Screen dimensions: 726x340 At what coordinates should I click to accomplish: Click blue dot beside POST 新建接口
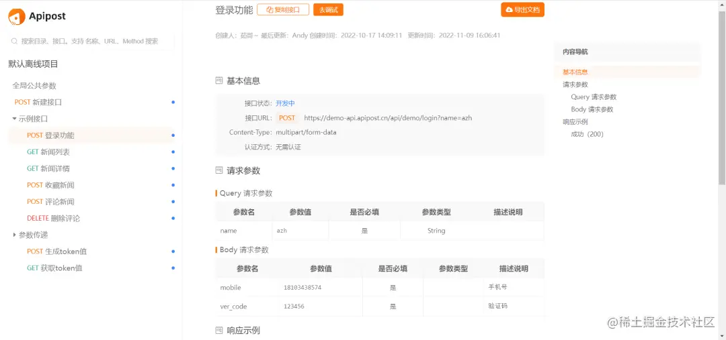coord(173,102)
